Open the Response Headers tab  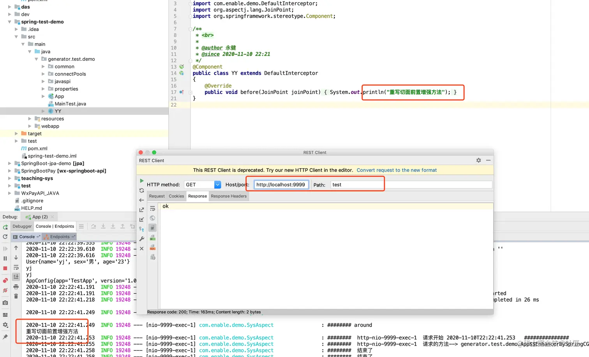coord(229,196)
